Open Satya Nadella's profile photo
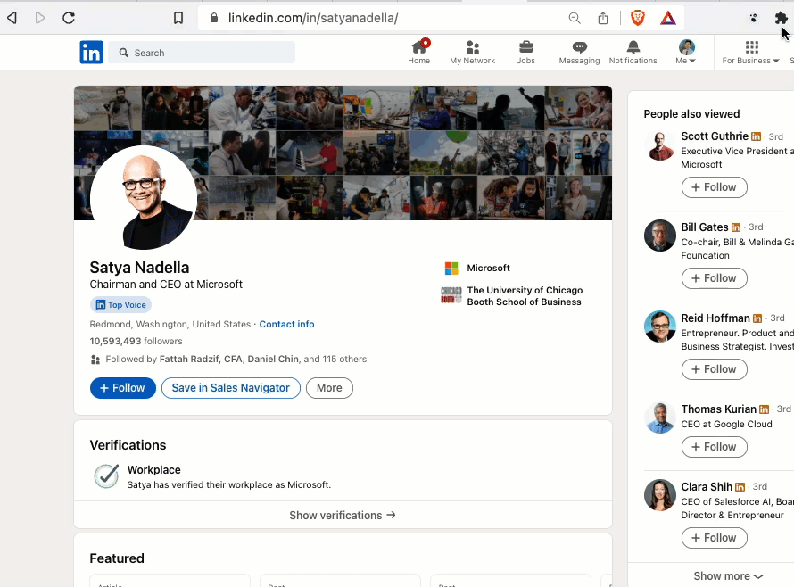This screenshot has width=794, height=587. point(144,197)
